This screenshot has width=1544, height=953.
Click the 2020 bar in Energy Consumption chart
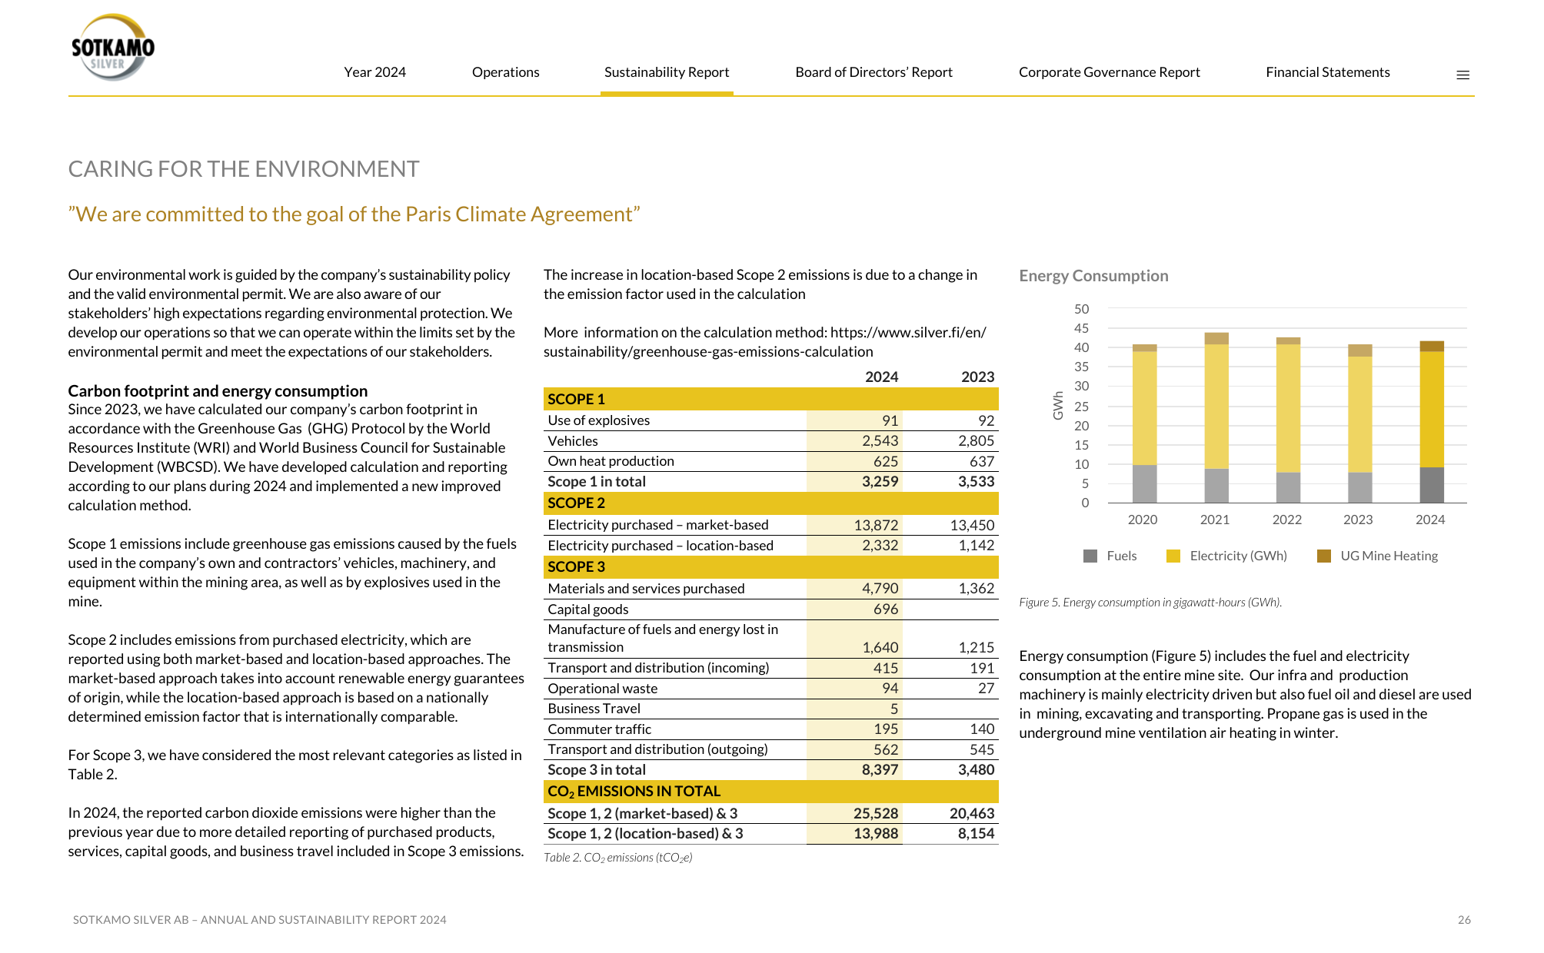click(1144, 423)
